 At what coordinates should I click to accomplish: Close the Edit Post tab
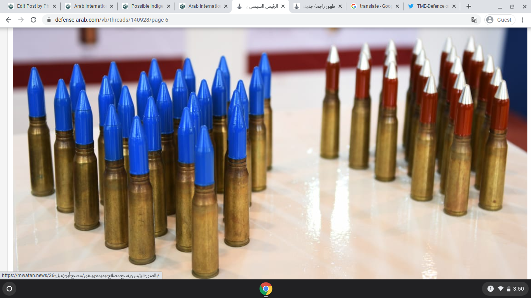[x=54, y=6]
